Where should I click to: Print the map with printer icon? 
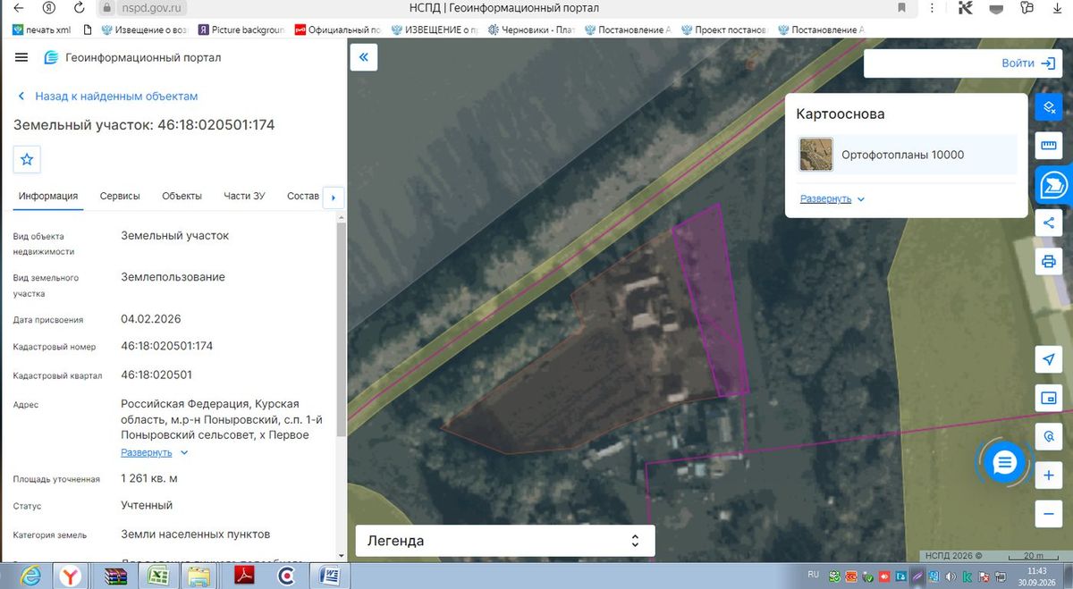coord(1048,262)
